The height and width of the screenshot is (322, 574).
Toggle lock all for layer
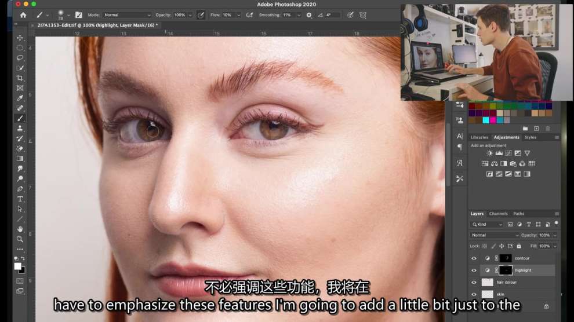click(519, 246)
